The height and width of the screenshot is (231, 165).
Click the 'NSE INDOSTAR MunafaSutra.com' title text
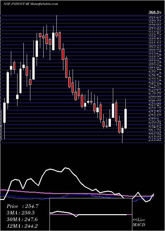click(x=30, y=4)
